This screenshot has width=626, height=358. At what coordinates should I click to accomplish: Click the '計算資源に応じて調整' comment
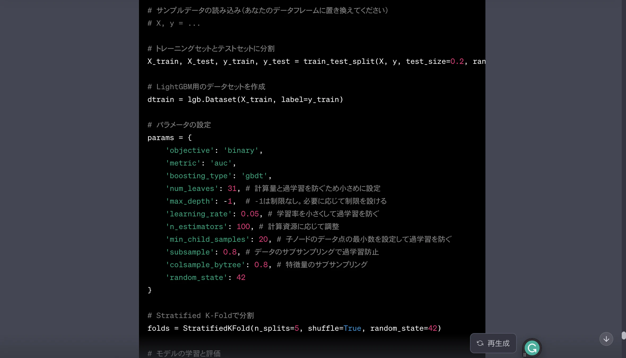299,227
